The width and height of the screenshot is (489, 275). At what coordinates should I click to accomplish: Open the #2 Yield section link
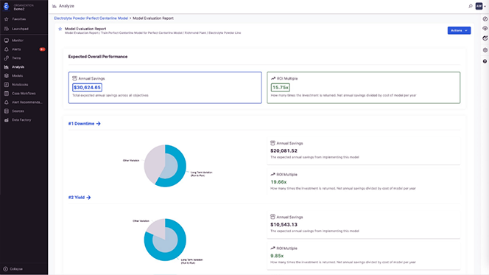click(x=77, y=198)
